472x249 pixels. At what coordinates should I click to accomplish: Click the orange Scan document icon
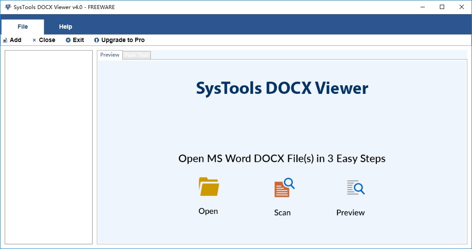pyautogui.click(x=284, y=188)
